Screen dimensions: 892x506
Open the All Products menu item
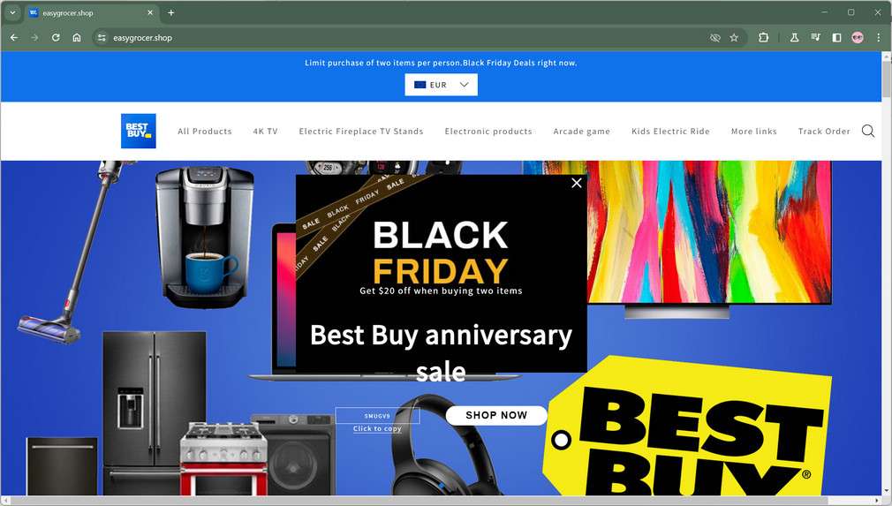click(205, 132)
